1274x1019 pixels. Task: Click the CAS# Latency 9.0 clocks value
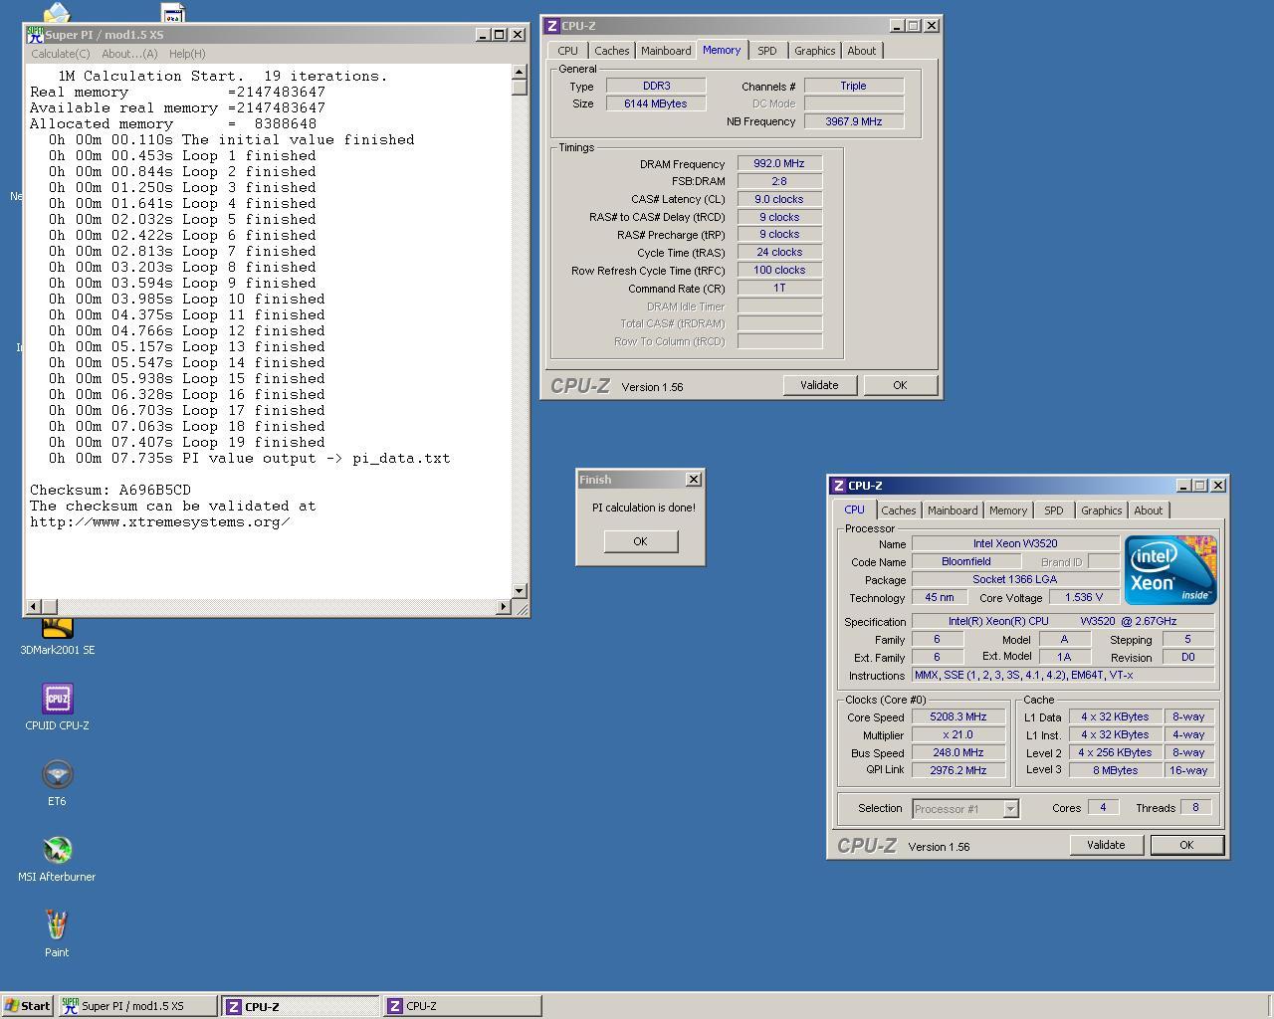click(779, 199)
